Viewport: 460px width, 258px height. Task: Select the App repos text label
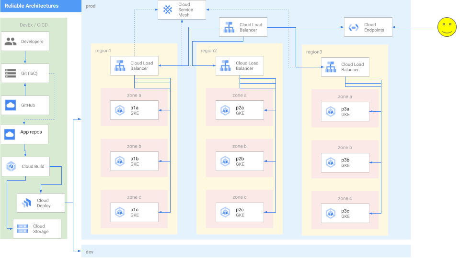click(31, 132)
